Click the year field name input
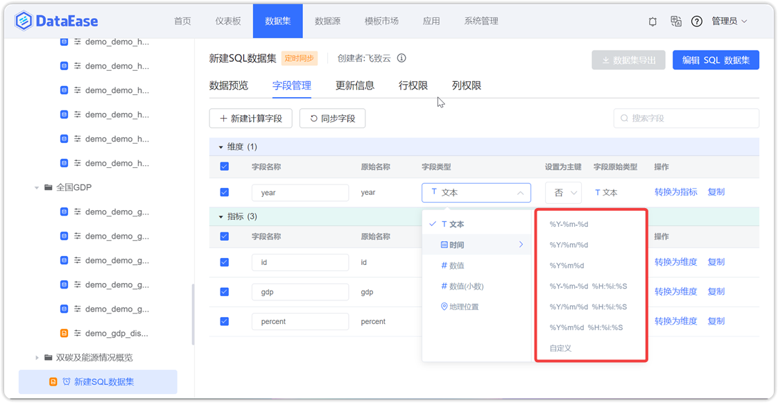This screenshot has width=778, height=403. click(300, 193)
